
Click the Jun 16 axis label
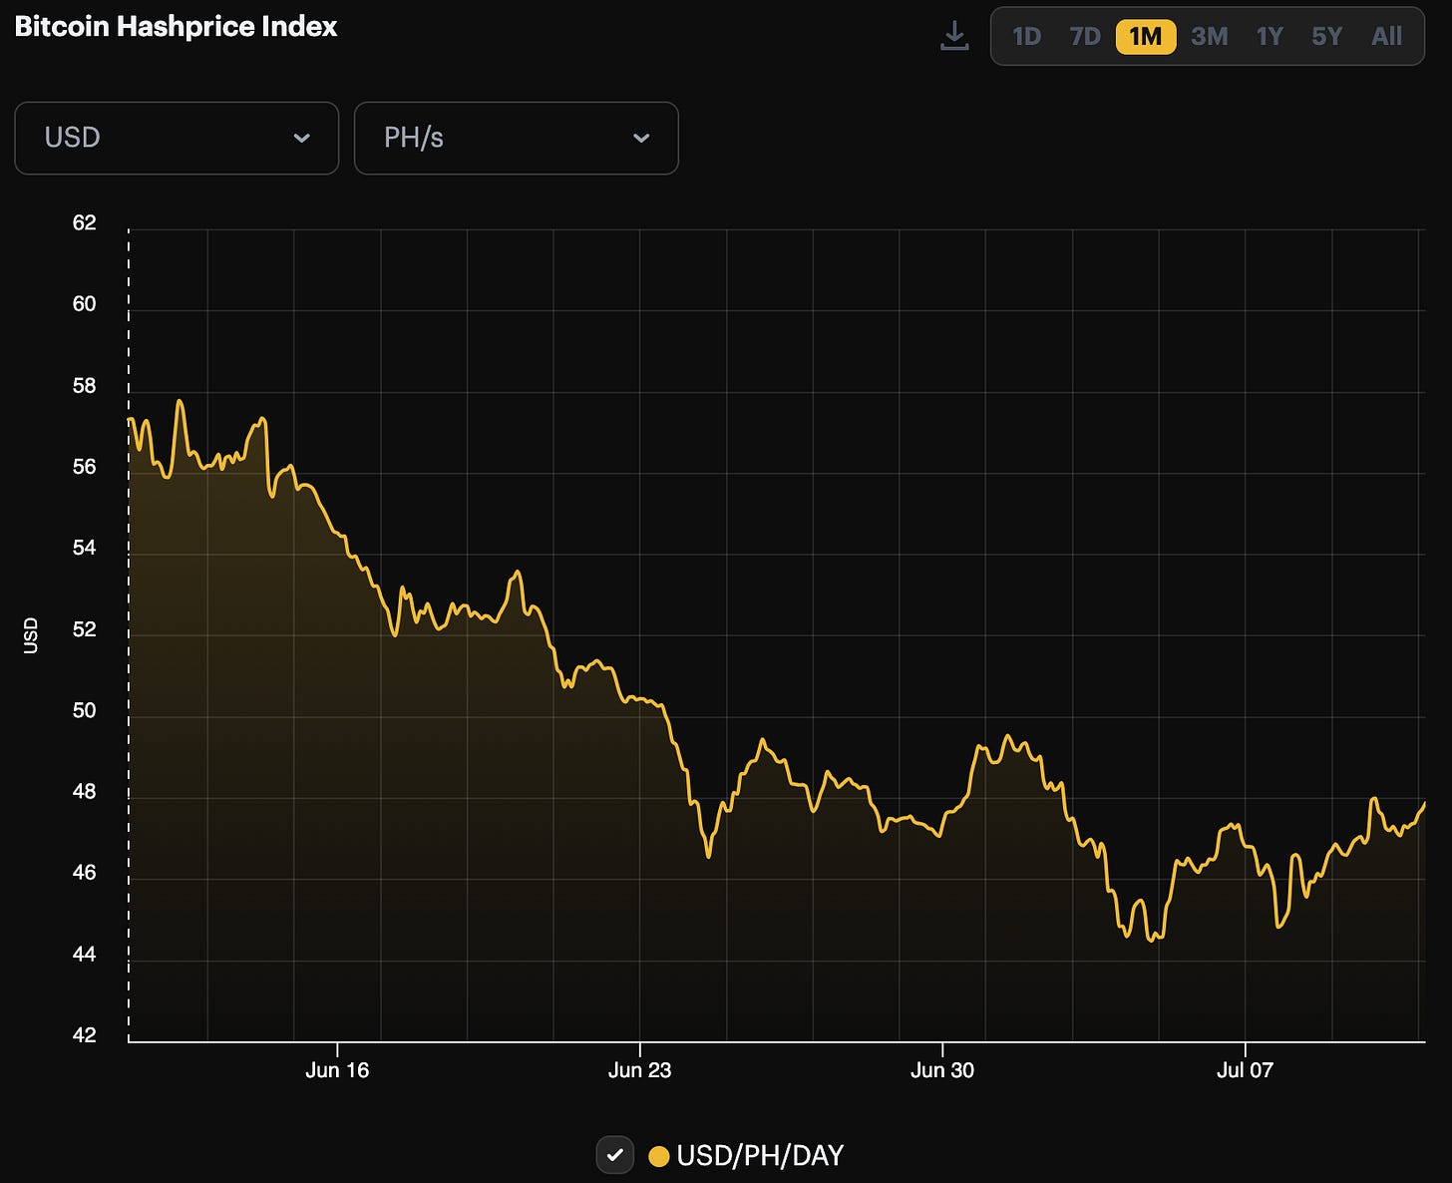click(337, 1070)
